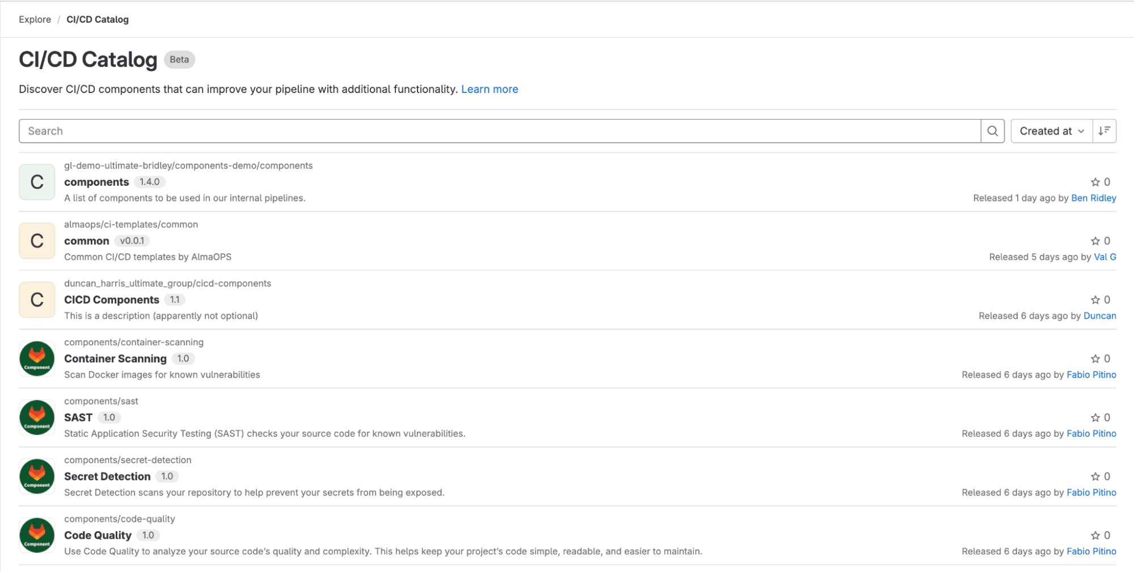Click the star icon for 'common' row
This screenshot has width=1134, height=572.
click(x=1095, y=241)
